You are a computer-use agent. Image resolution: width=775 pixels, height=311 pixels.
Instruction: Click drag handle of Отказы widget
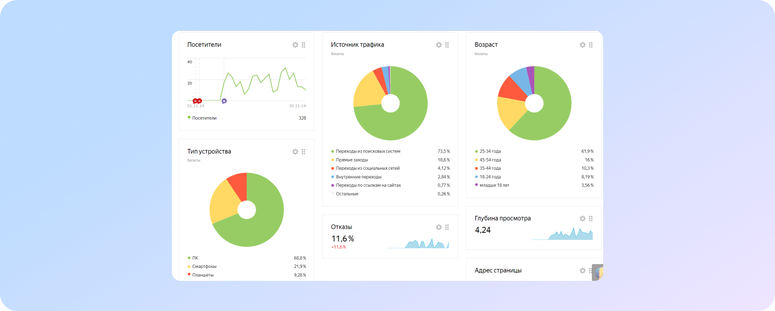click(x=447, y=227)
